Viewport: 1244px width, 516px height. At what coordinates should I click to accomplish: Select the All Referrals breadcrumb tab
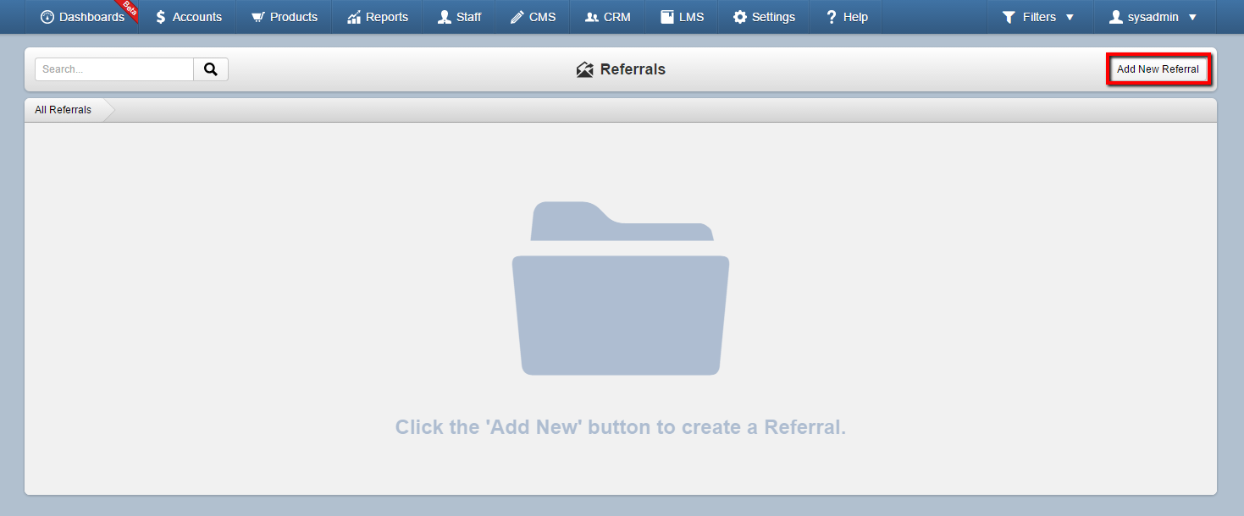[x=64, y=110]
